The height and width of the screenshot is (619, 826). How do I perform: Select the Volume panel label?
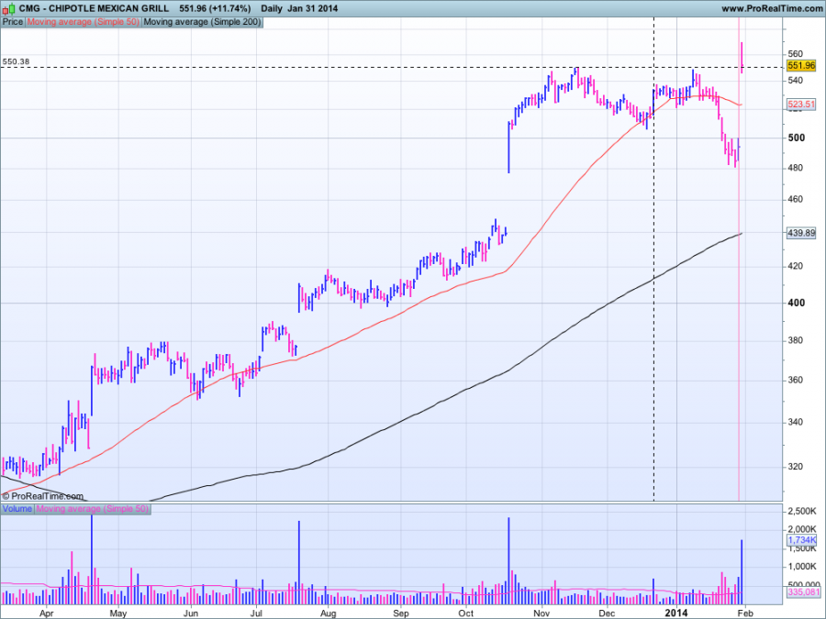coord(17,509)
